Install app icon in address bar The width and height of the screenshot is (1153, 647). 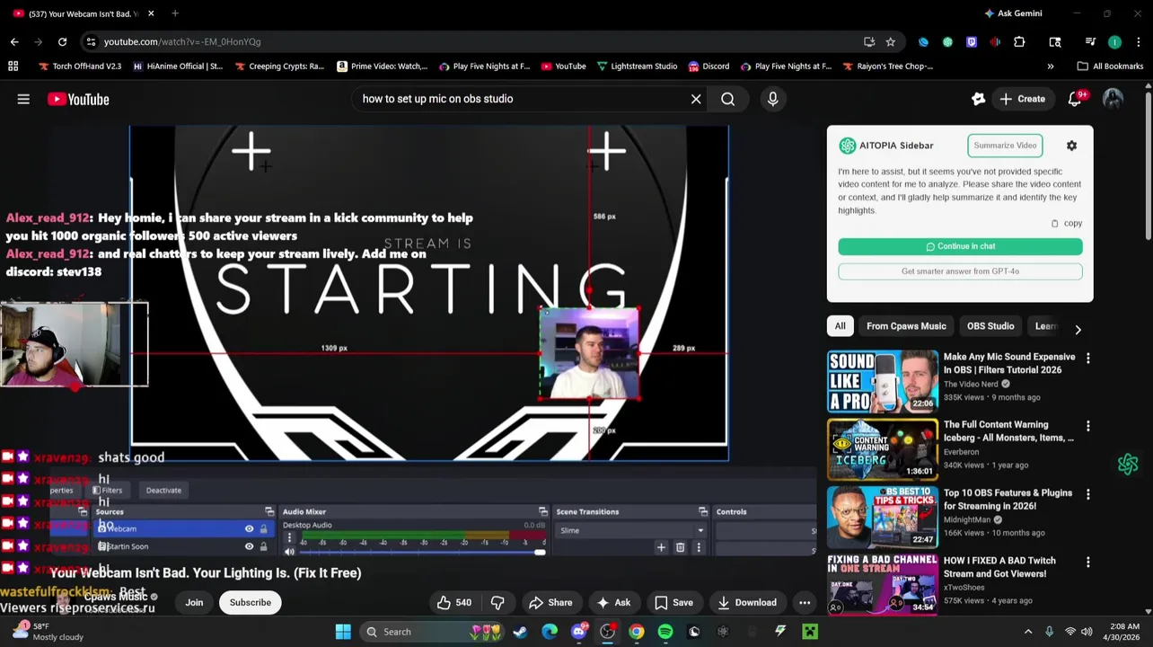[868, 41]
